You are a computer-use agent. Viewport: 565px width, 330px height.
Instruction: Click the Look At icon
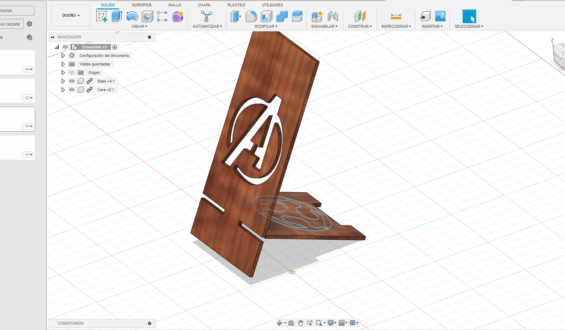[x=291, y=323]
